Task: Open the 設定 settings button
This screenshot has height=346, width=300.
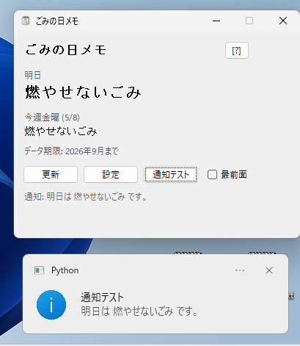Action: (x=111, y=175)
